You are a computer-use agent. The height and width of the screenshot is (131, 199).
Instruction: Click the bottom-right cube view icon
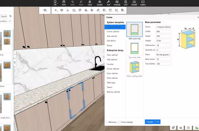pyautogui.click(x=180, y=128)
